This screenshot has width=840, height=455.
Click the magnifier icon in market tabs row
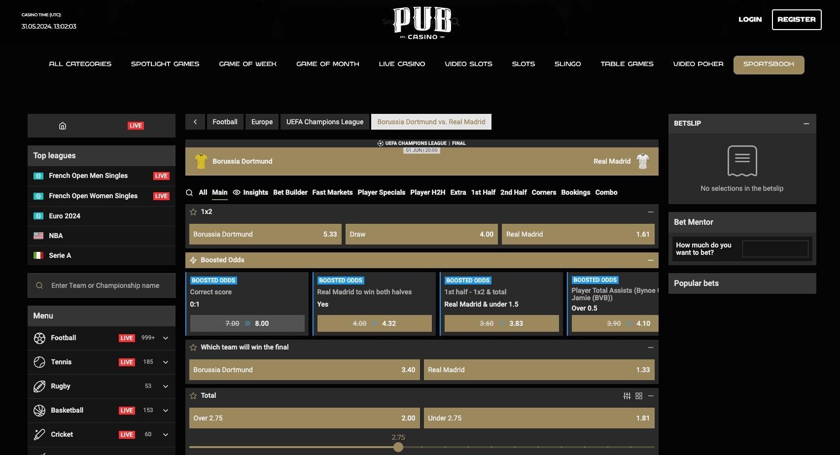[189, 193]
